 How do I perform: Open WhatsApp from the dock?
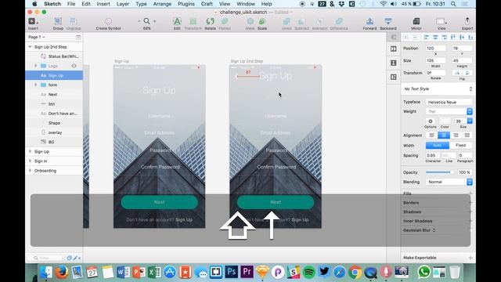[424, 272]
